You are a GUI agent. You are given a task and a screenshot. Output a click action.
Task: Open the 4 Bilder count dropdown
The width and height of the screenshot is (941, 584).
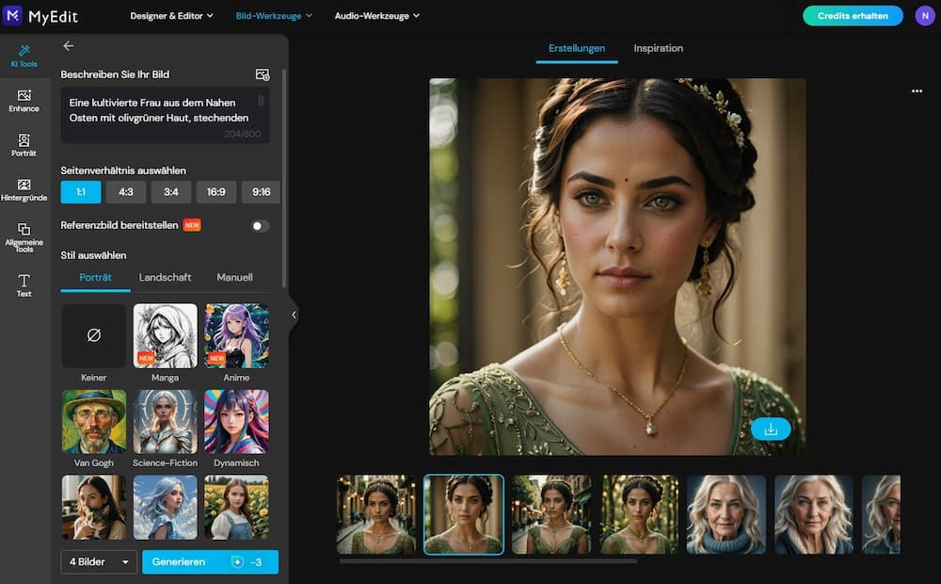click(99, 561)
